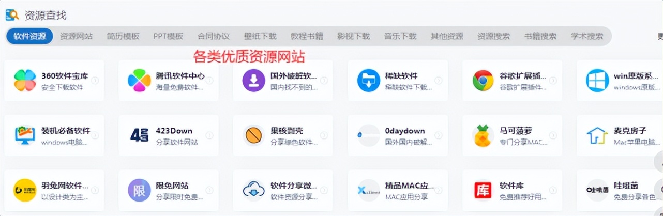This screenshot has height=216, width=663.
Task: Open the Chrome logo icon for 谷歌扩展插件
Action: tap(483, 81)
